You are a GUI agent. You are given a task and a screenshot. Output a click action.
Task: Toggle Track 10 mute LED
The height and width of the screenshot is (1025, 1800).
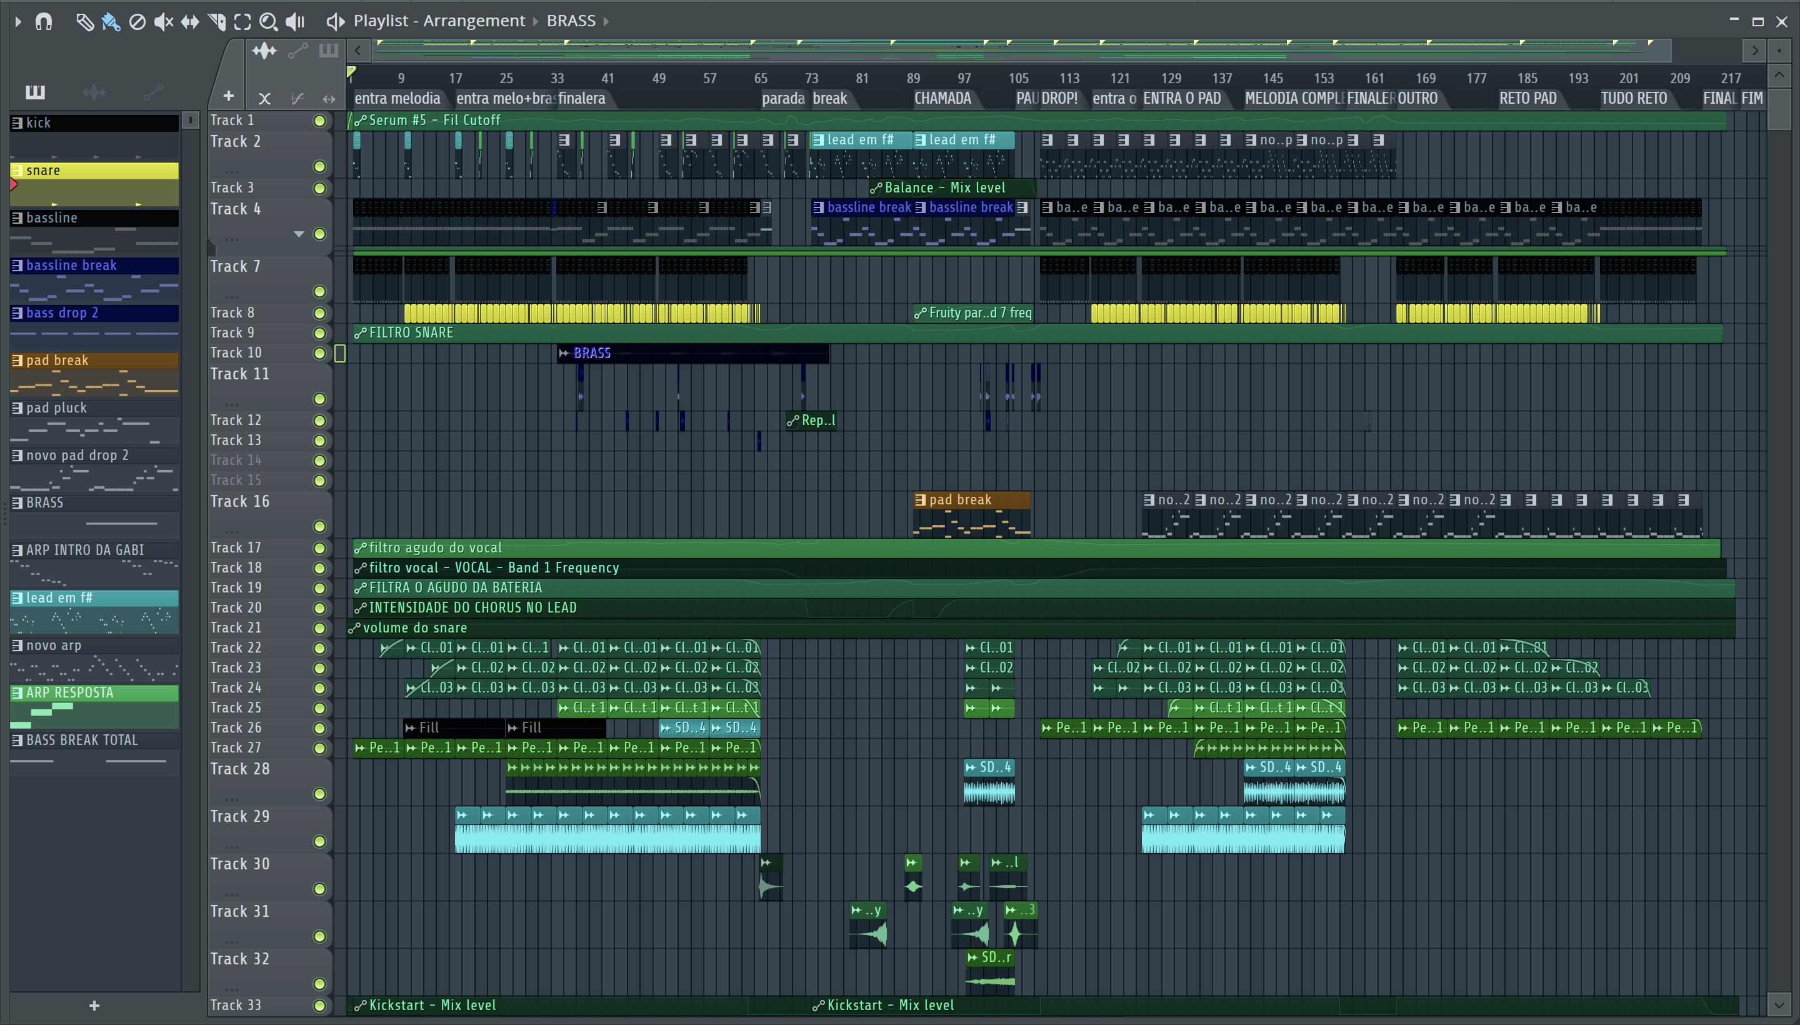pos(319,353)
